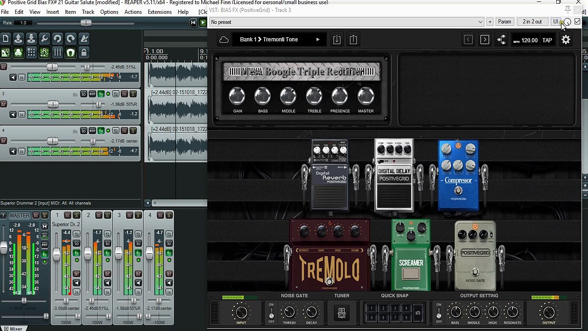
Task: Click the plus button beside preset dropdown
Action: click(x=490, y=22)
